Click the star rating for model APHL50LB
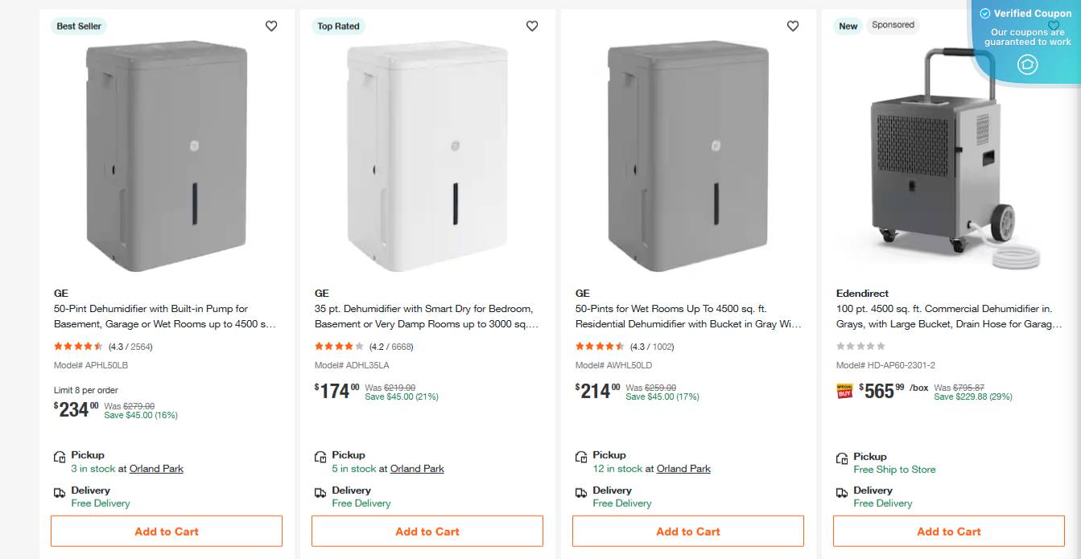 78,347
